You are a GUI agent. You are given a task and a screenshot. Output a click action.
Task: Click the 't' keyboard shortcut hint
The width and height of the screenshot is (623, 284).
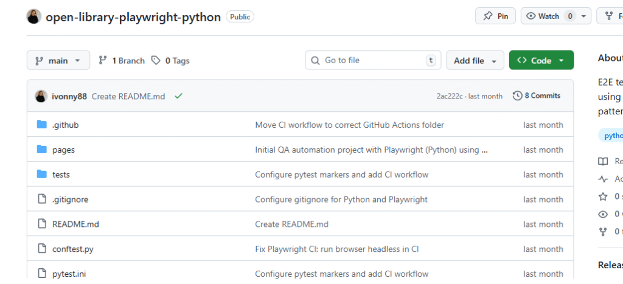pos(431,60)
